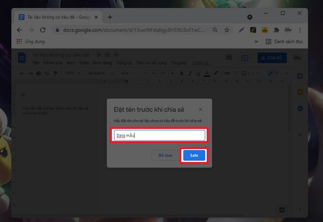Close the outline with the back arrow
Viewport: 323px width, 222px height.
[24, 95]
